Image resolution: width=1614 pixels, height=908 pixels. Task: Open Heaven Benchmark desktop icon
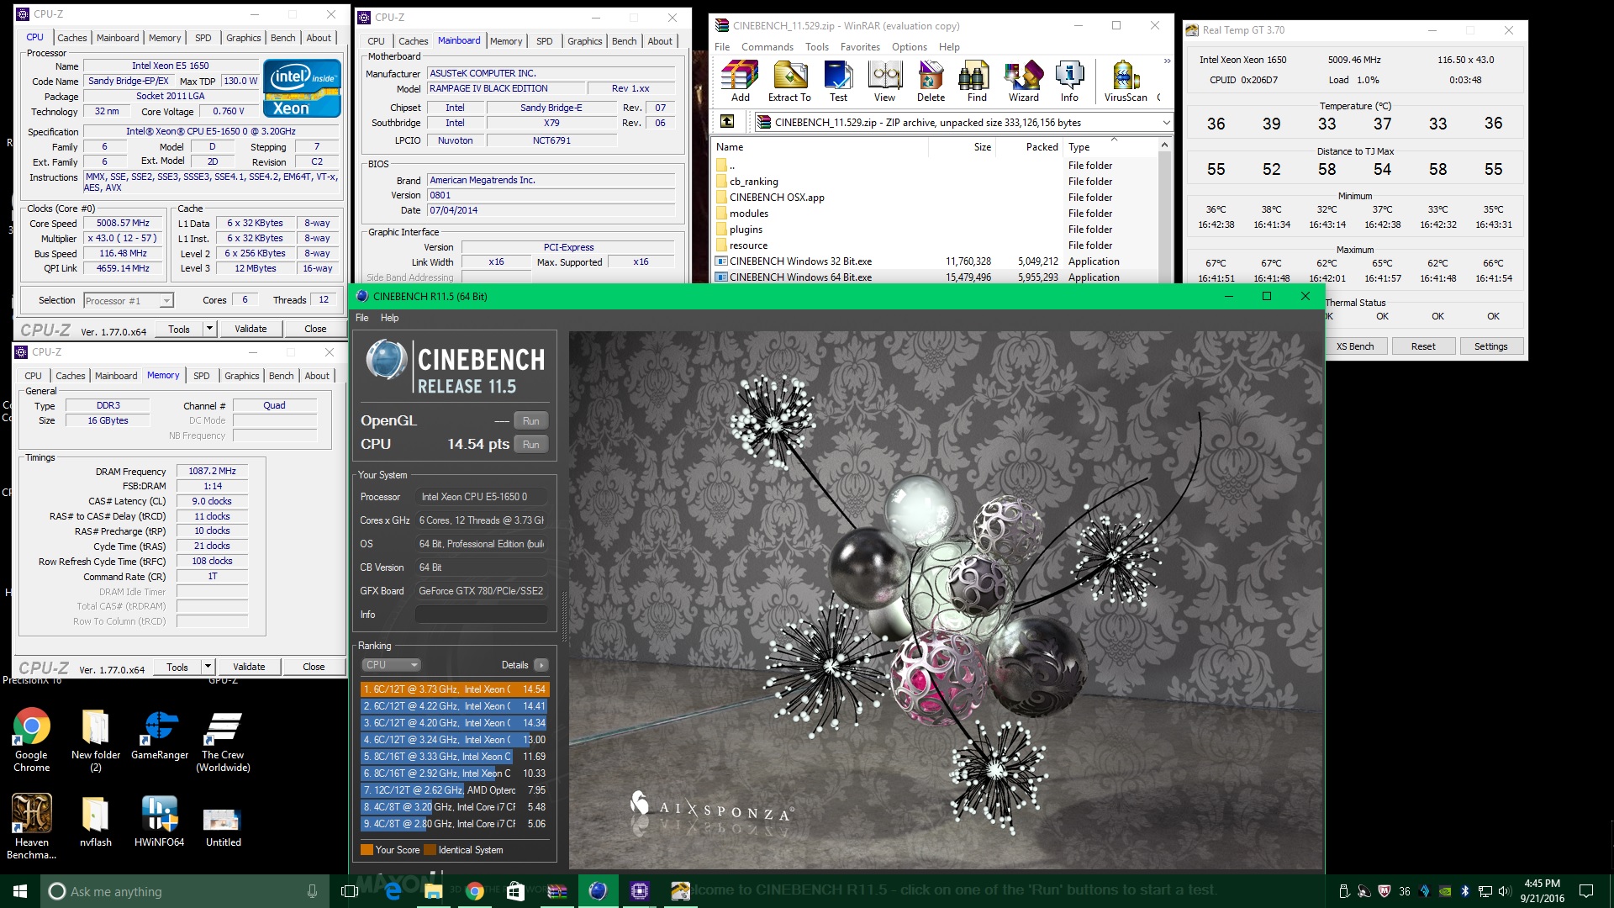point(31,826)
